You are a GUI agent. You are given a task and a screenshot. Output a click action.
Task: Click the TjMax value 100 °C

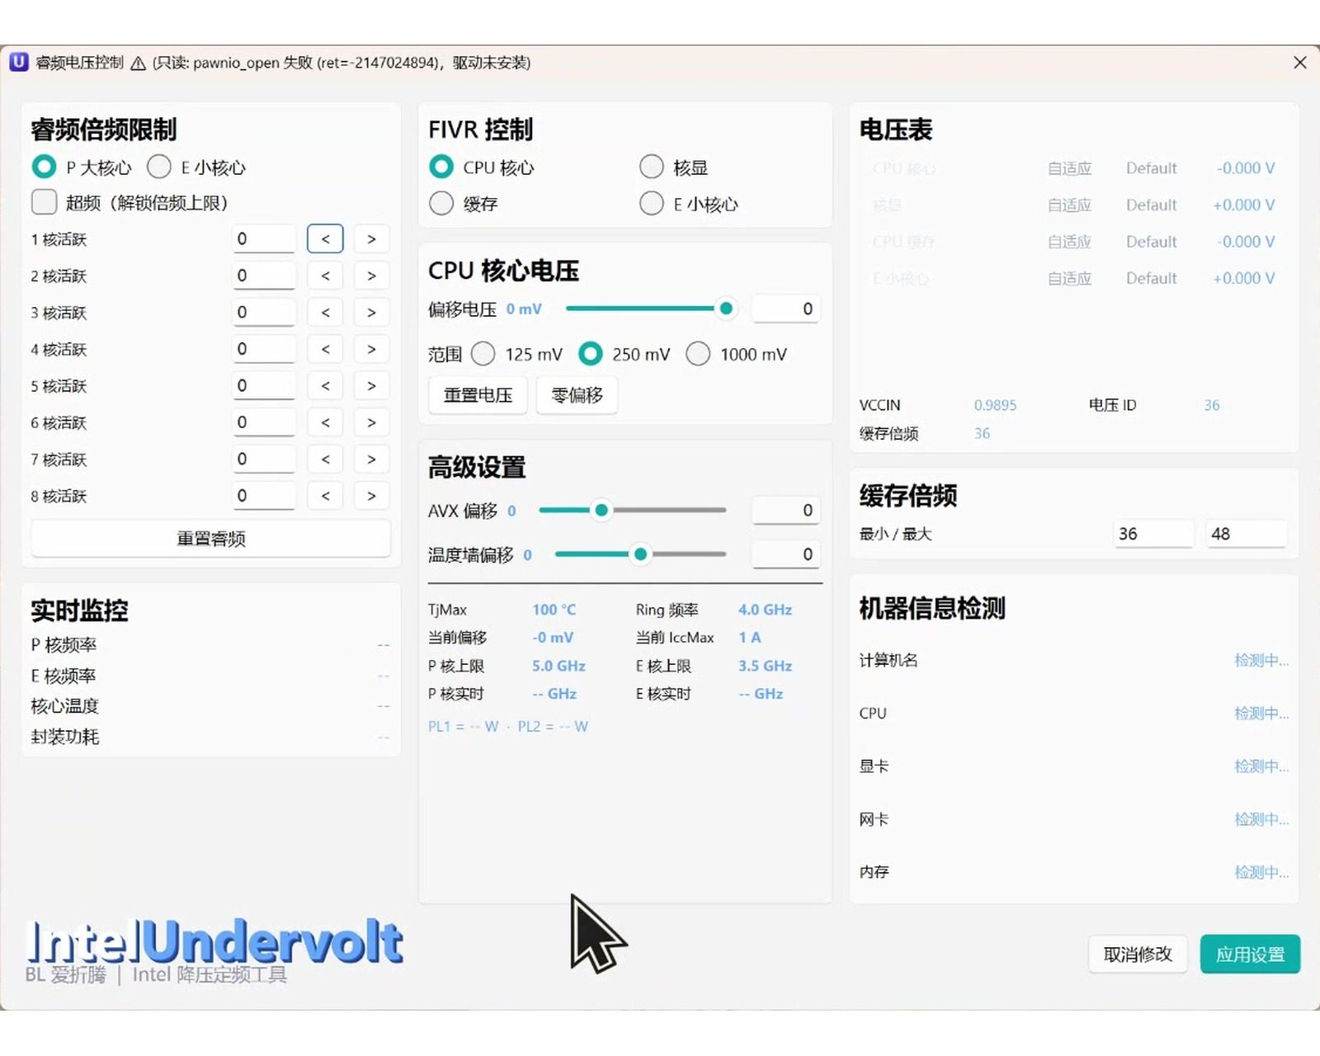(x=554, y=610)
